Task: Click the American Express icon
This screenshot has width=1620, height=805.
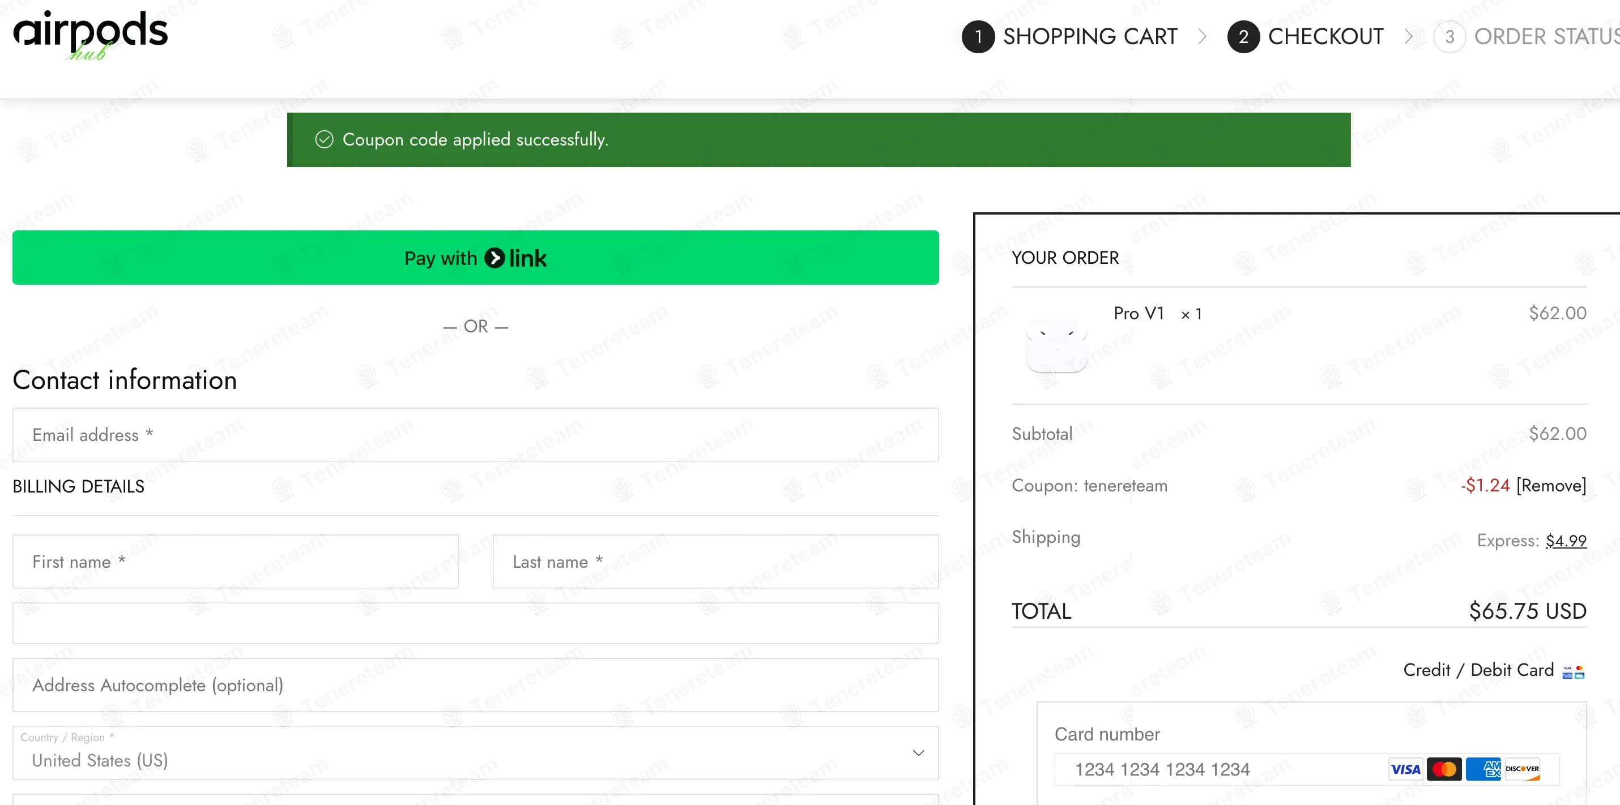Action: [1483, 769]
